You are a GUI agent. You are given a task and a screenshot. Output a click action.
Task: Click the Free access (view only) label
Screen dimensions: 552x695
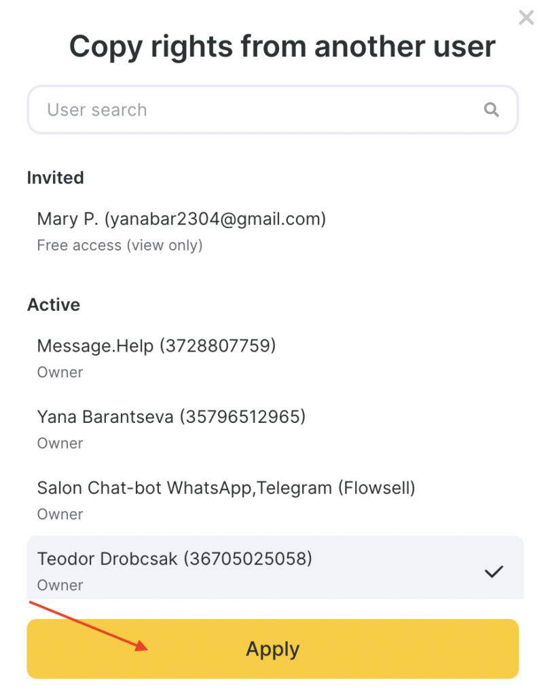[119, 245]
